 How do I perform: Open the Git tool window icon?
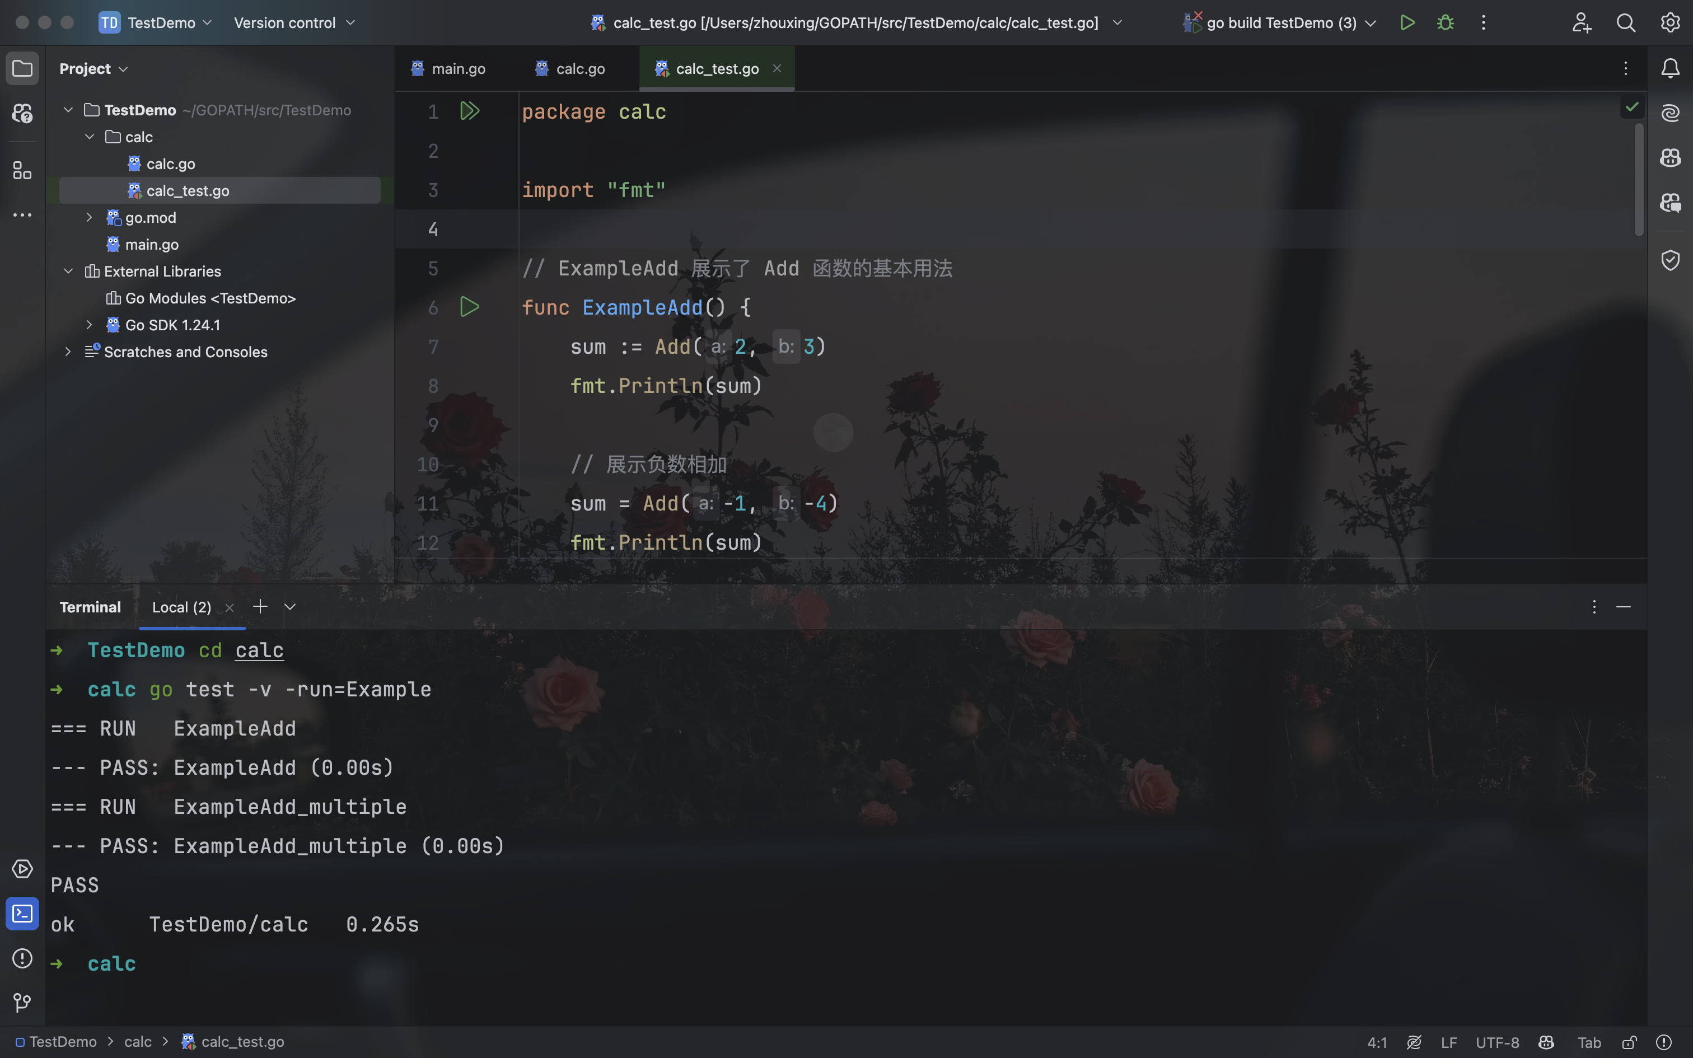[22, 1002]
